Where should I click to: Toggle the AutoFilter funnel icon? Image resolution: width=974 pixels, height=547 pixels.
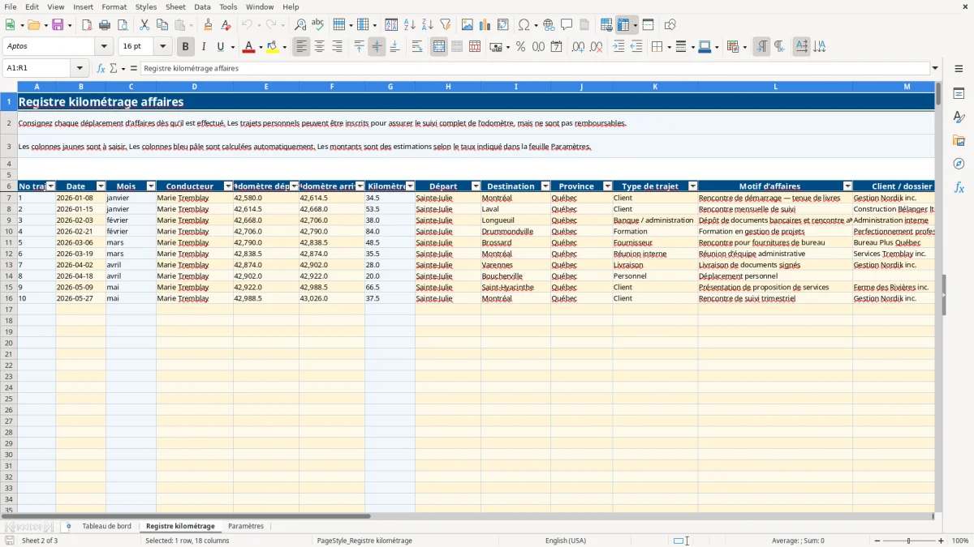coord(445,25)
